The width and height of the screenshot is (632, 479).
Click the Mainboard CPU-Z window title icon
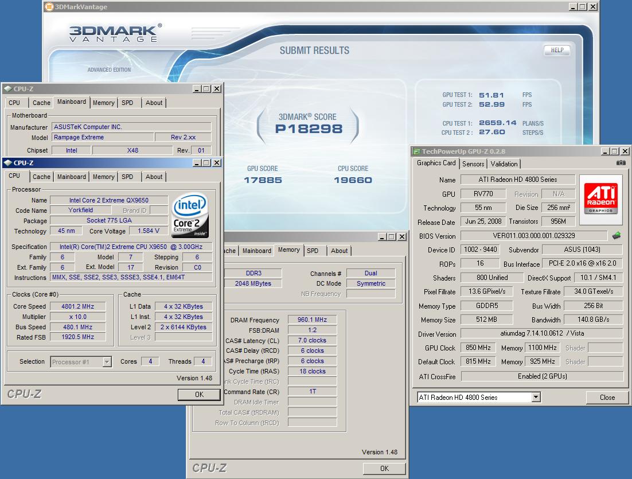coord(8,89)
